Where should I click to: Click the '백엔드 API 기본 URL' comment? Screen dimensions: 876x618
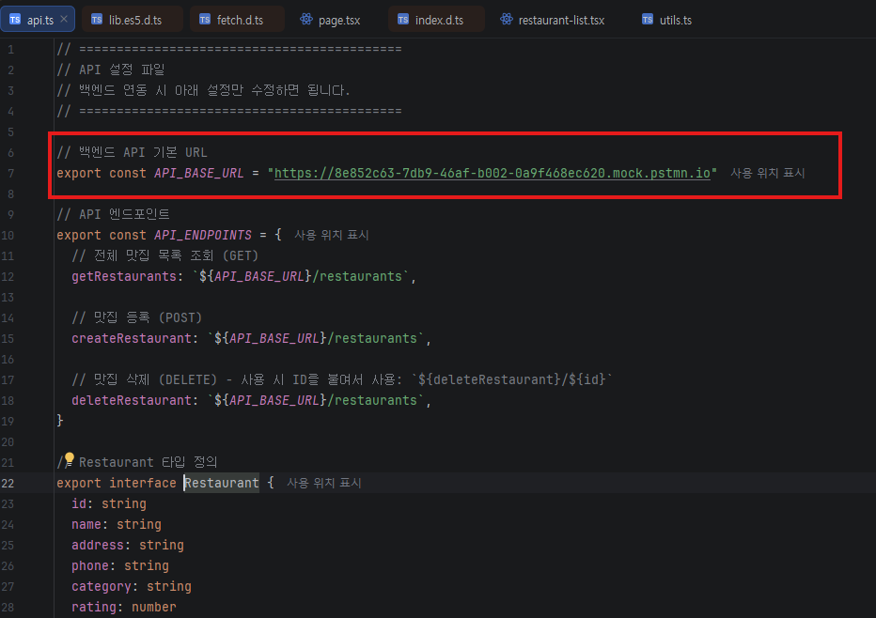click(x=132, y=152)
